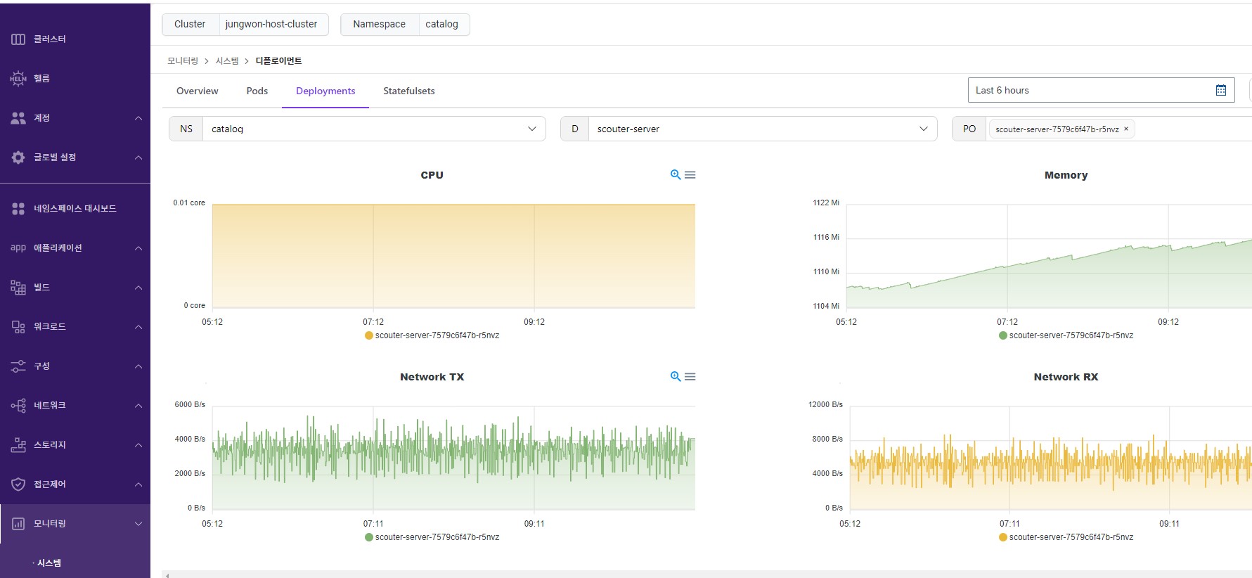
Task: Click the Last 6 hours time range field
Action: coord(1101,90)
